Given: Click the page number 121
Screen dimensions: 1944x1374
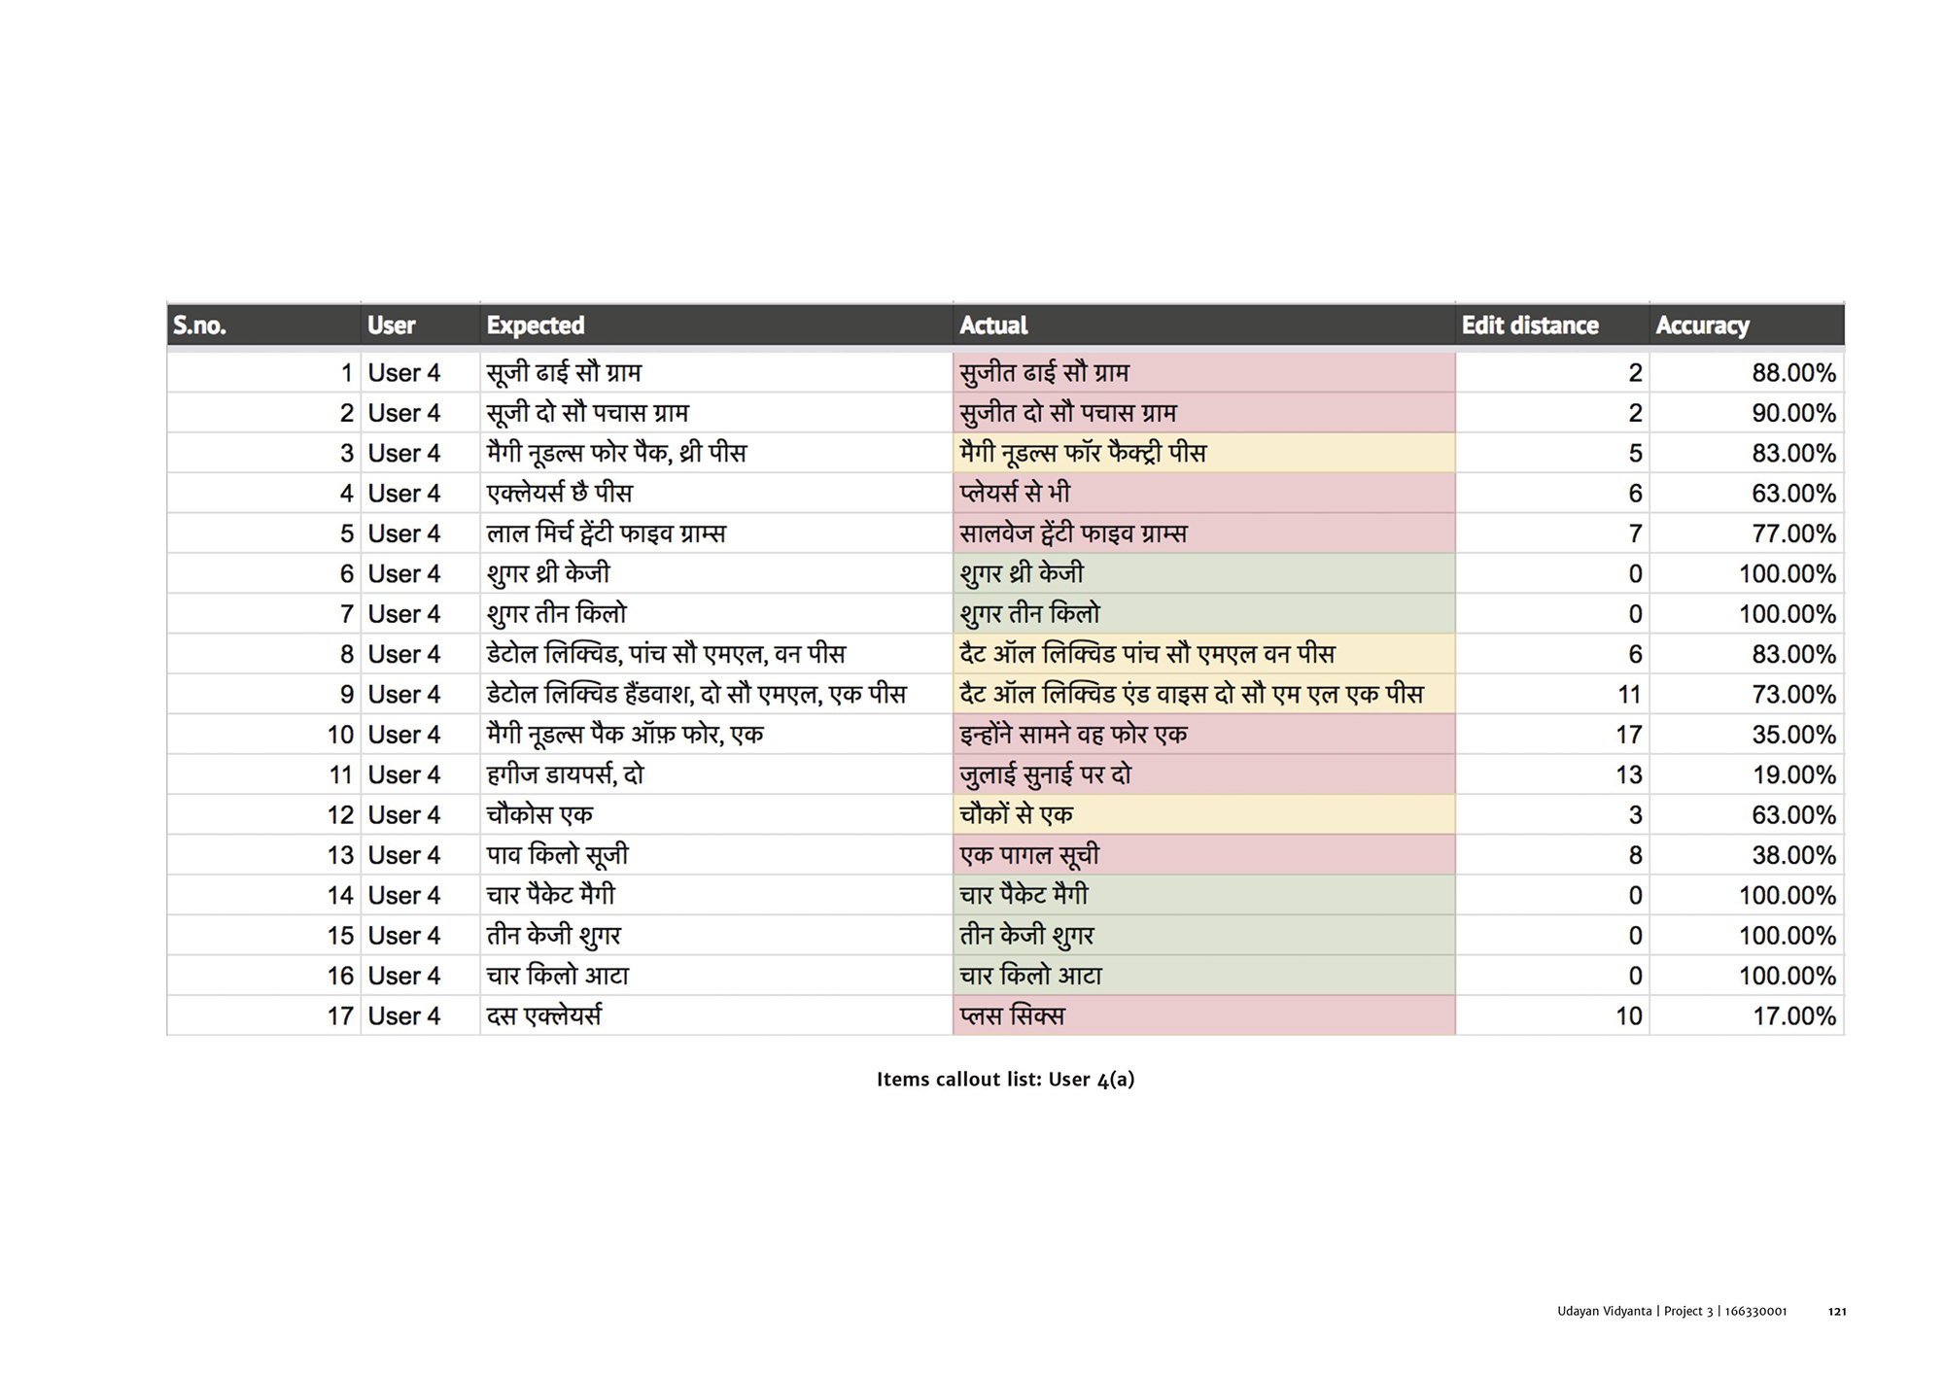Looking at the screenshot, I should (x=1836, y=1311).
